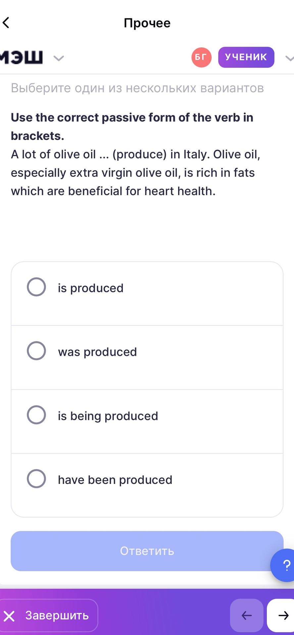Click the question text about olive oil
The width and height of the screenshot is (294, 635).
136,173
